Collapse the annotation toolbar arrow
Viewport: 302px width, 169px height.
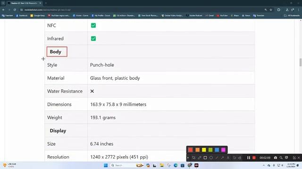pos(188,158)
